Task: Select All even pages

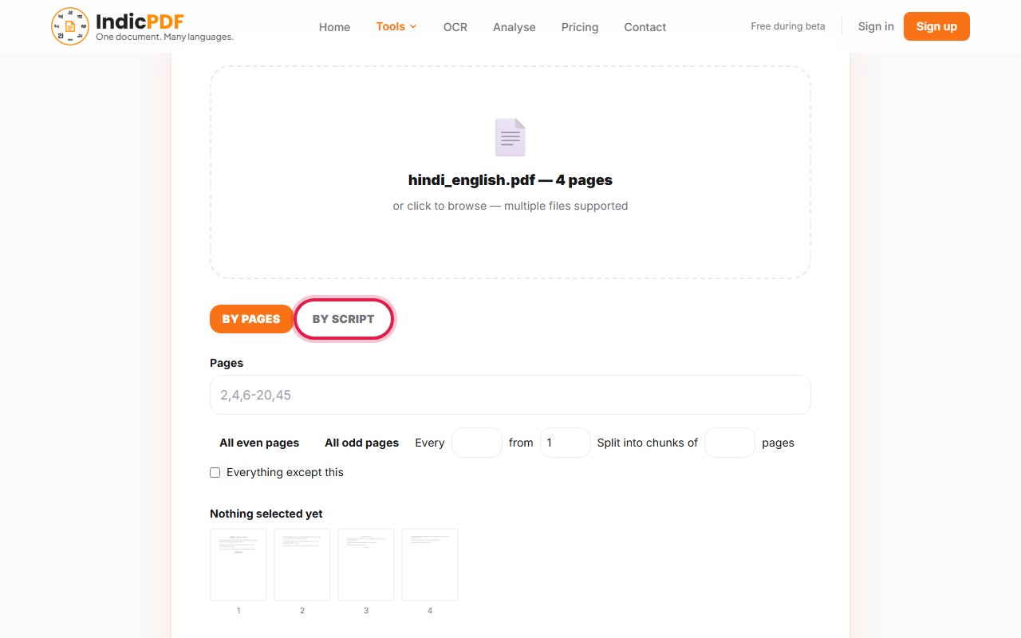Action: tap(259, 443)
